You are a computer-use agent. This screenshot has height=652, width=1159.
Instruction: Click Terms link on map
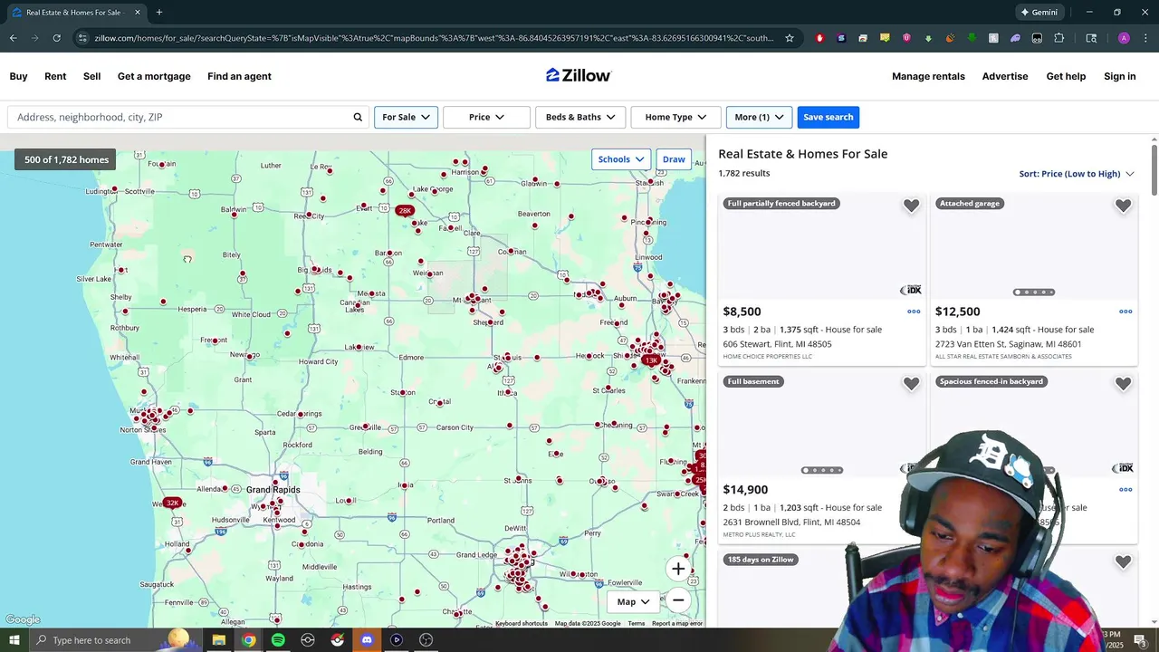click(x=637, y=623)
